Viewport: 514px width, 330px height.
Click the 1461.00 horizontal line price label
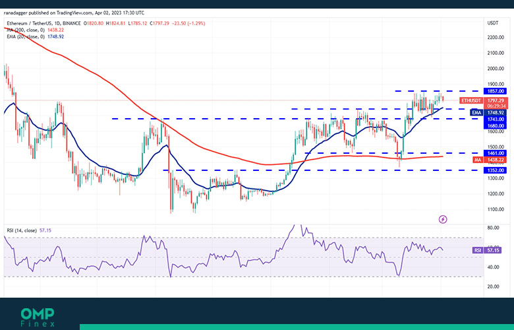click(496, 153)
